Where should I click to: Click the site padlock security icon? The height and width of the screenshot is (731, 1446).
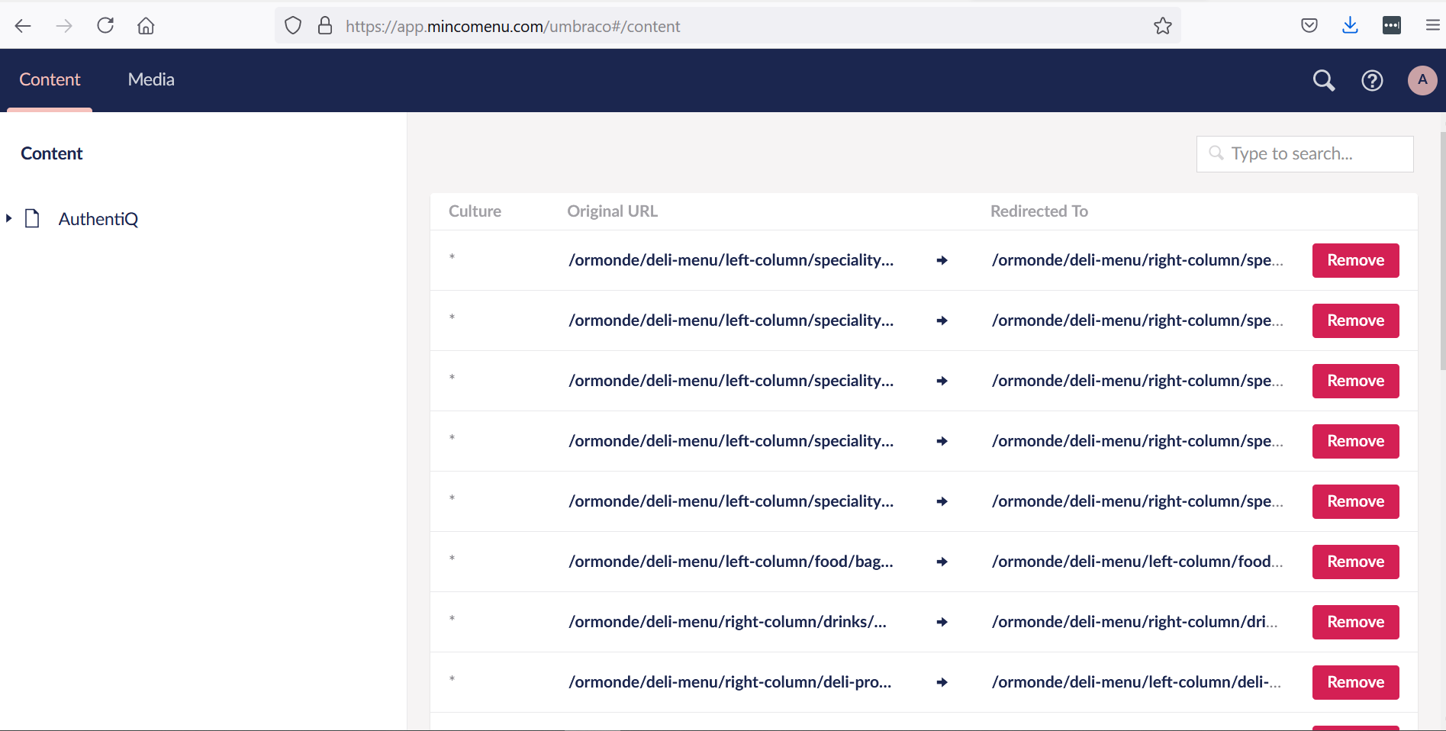(x=325, y=26)
